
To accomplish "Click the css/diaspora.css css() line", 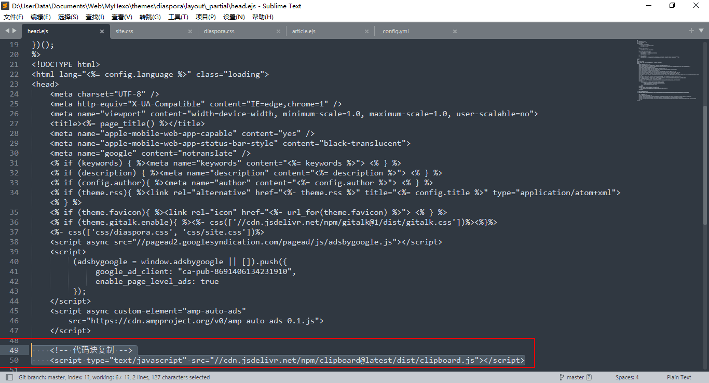I will 157,232.
